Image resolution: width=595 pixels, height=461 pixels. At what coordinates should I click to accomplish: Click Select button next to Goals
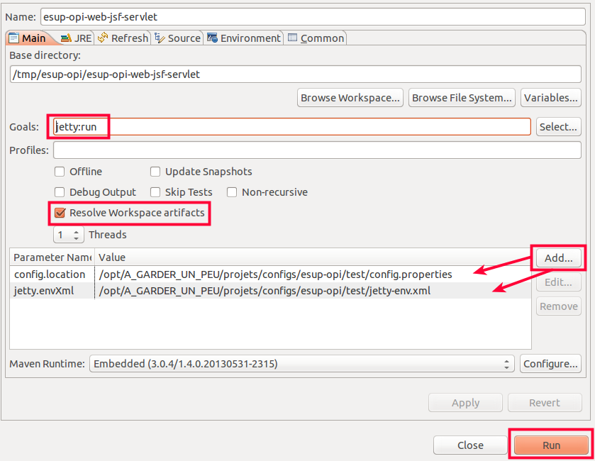click(x=558, y=127)
